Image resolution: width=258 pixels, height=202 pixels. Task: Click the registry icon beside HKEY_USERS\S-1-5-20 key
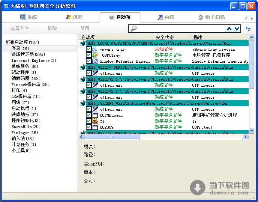click(x=82, y=91)
